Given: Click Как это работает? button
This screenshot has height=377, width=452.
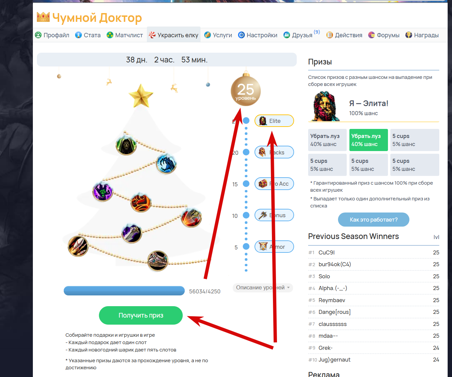Looking at the screenshot, I should [x=374, y=220].
